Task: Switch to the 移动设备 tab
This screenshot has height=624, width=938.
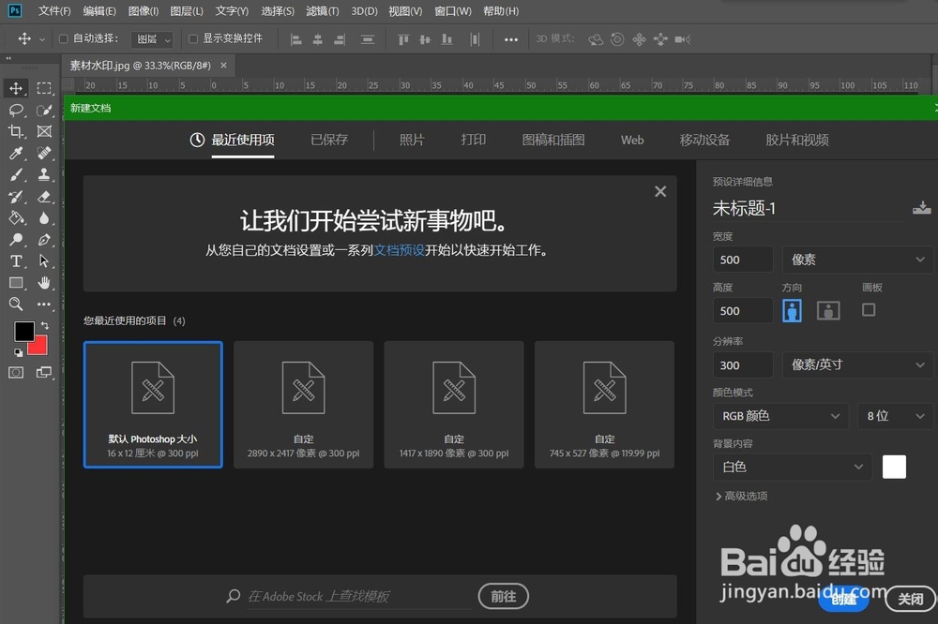Action: (x=704, y=140)
